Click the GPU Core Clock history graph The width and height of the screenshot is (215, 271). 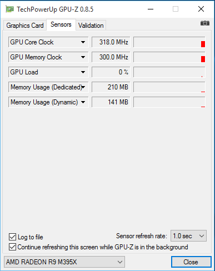tap(169, 42)
